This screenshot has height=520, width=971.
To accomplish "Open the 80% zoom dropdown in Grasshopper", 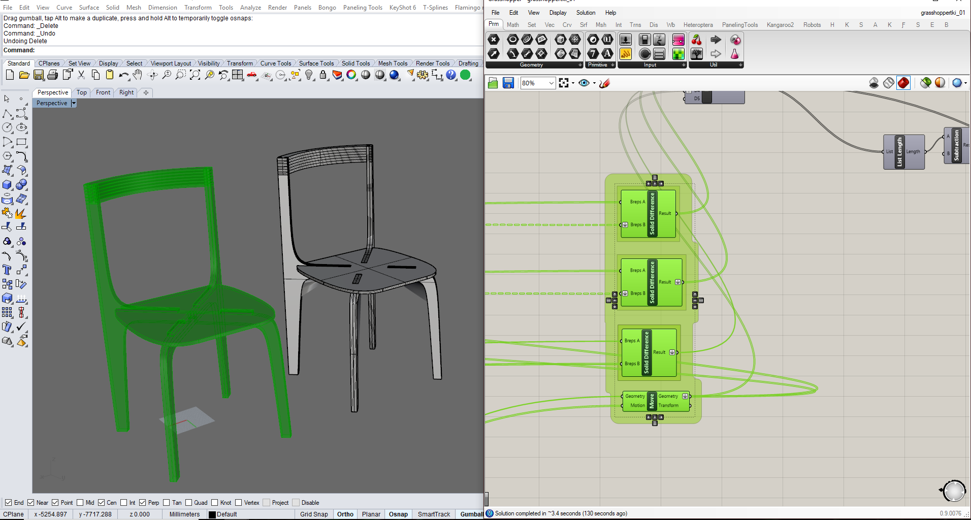I will tap(553, 83).
